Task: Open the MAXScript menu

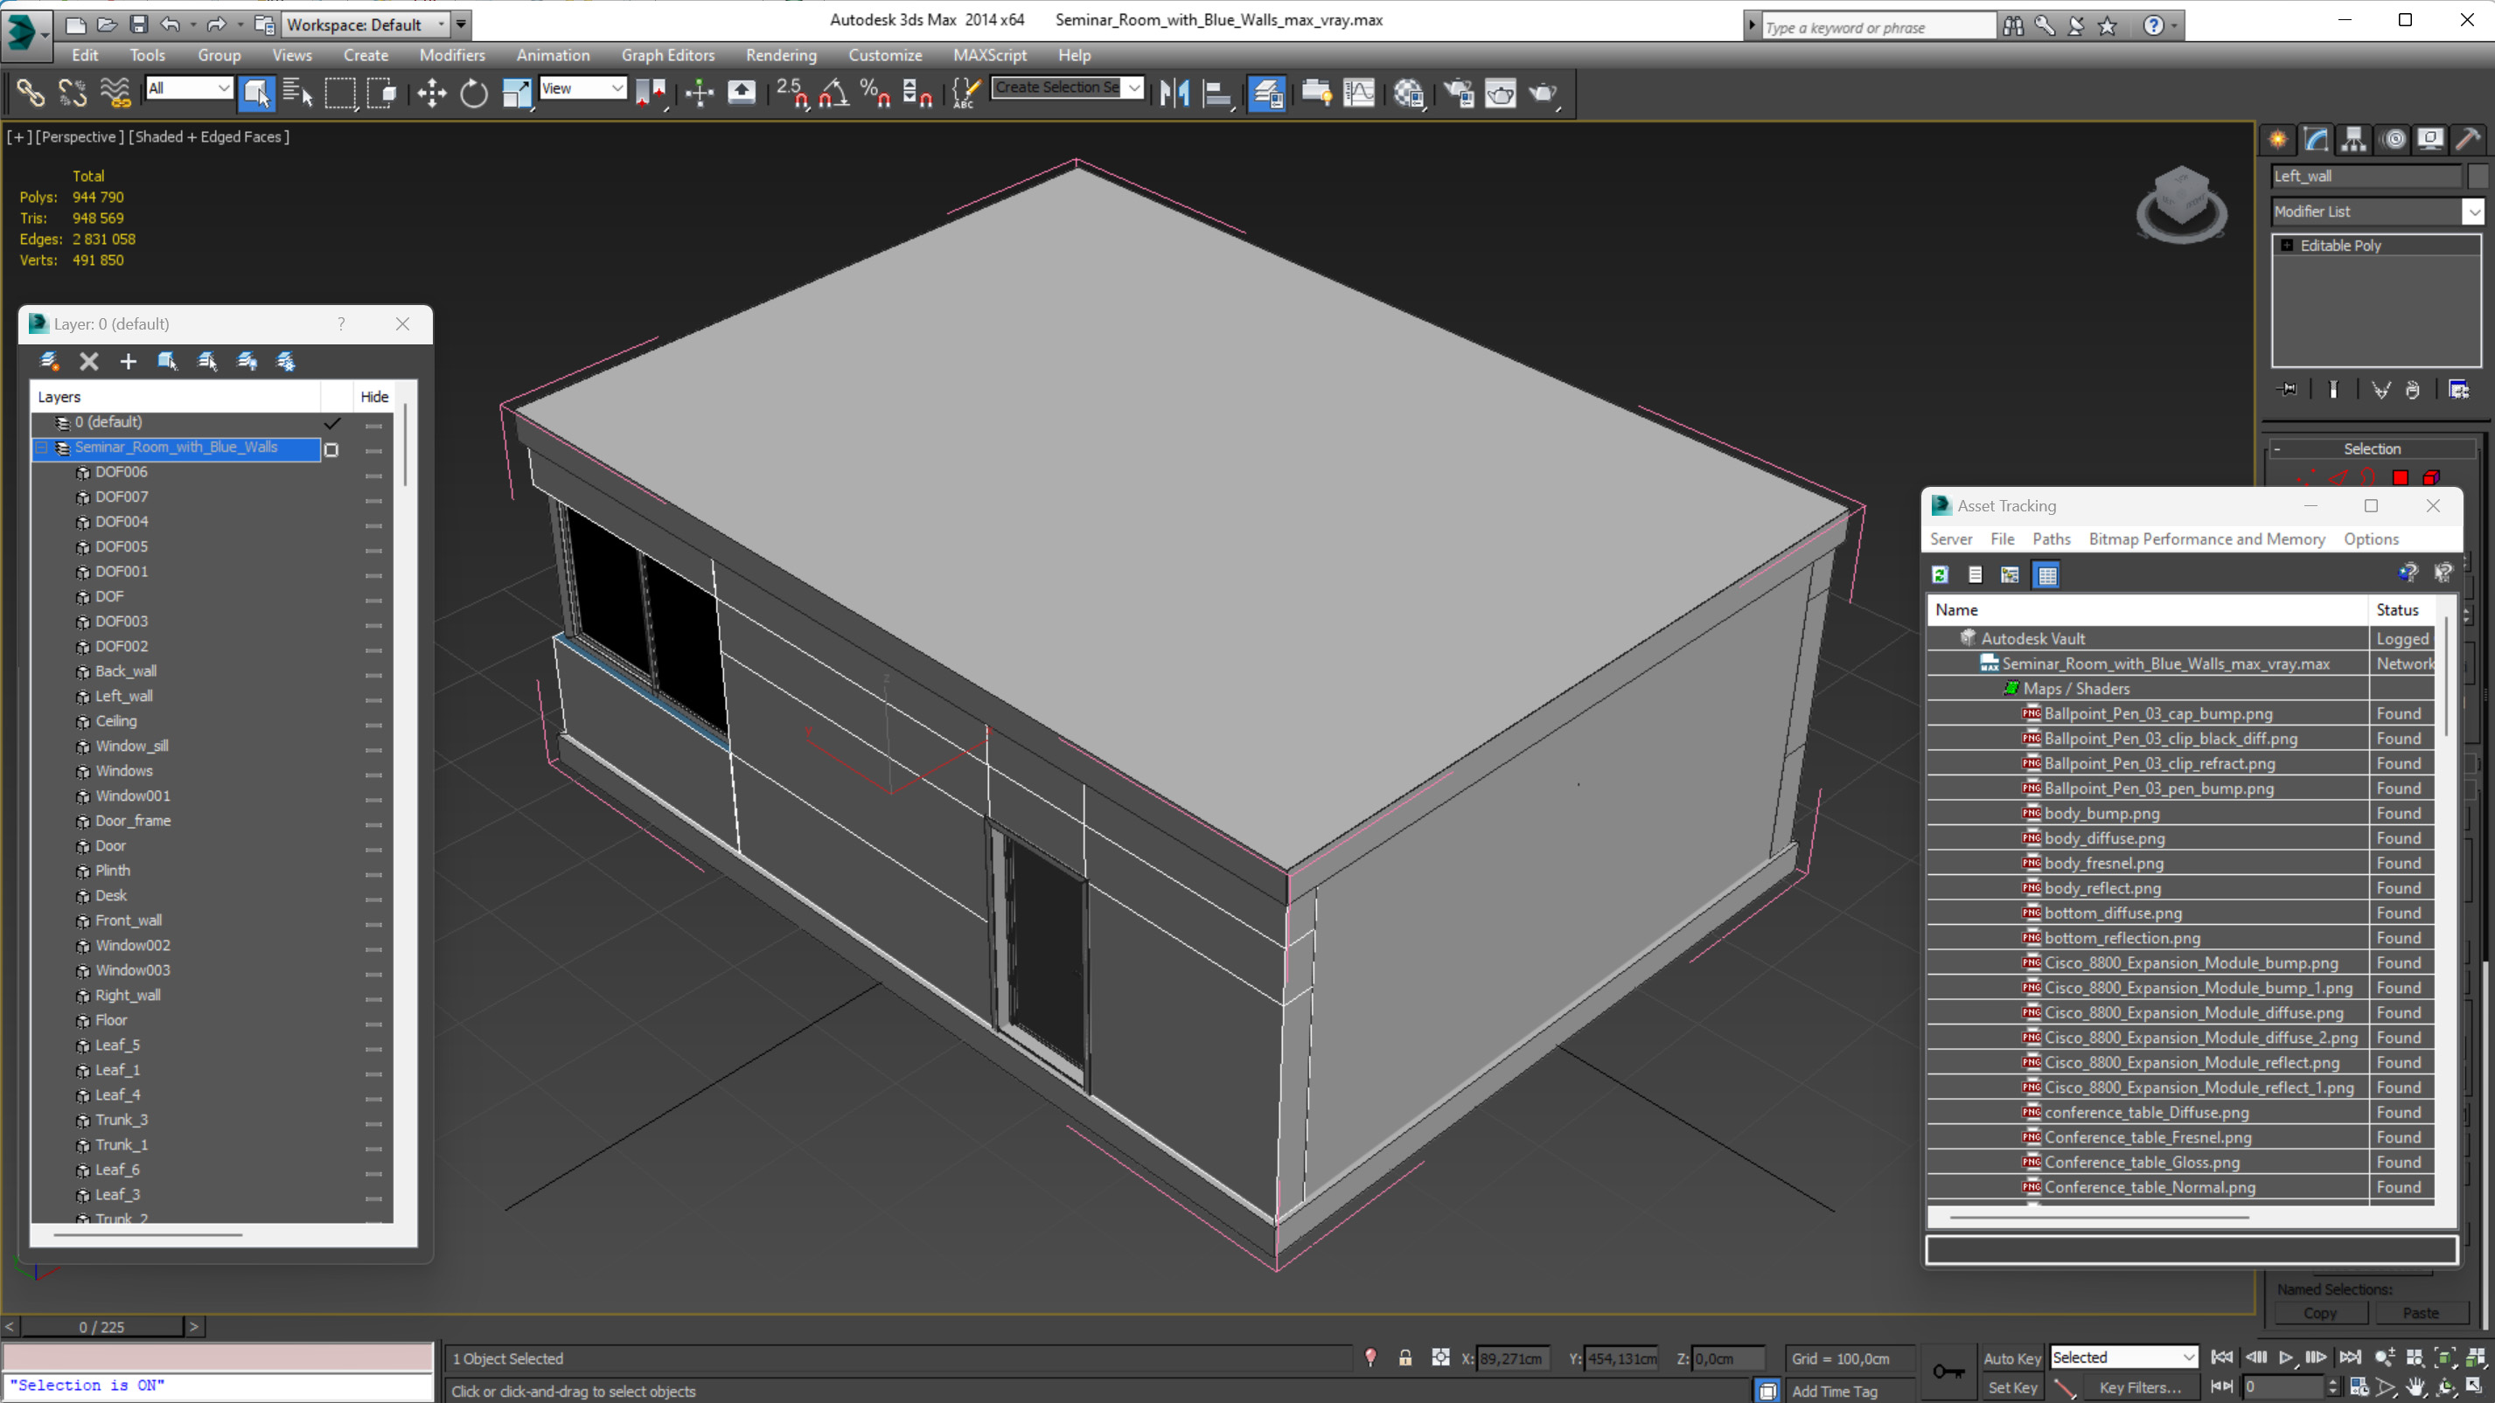Action: point(989,55)
